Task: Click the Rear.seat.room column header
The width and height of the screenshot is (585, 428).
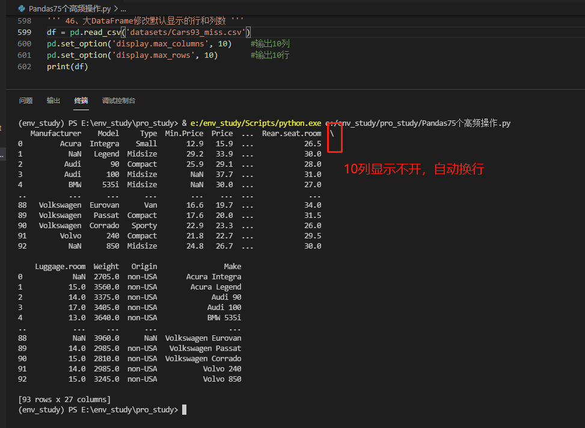Action: point(292,133)
